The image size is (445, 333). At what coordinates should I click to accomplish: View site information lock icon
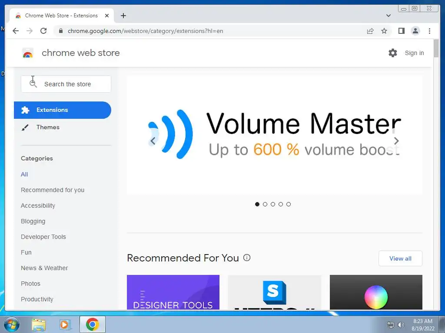tap(60, 31)
